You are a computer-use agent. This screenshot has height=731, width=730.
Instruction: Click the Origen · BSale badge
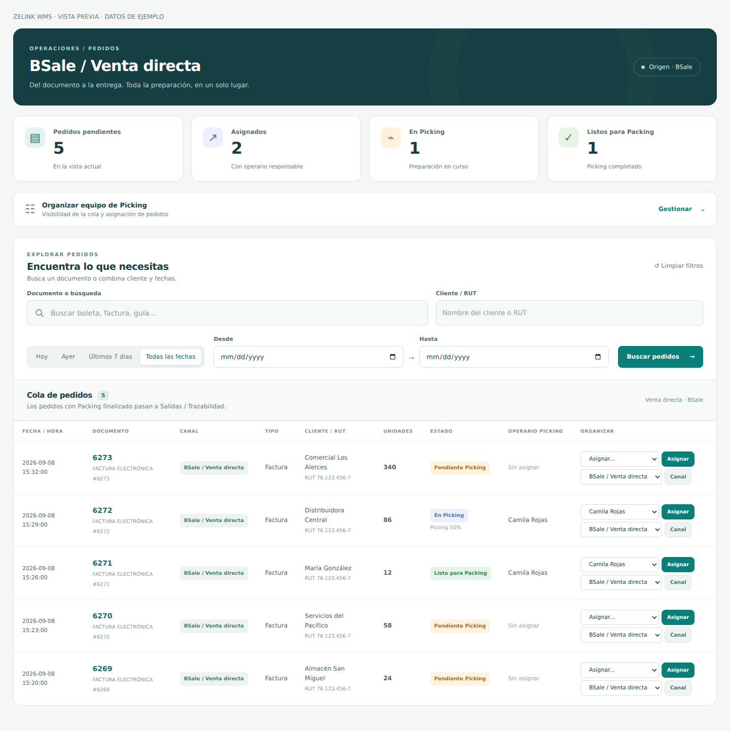667,67
